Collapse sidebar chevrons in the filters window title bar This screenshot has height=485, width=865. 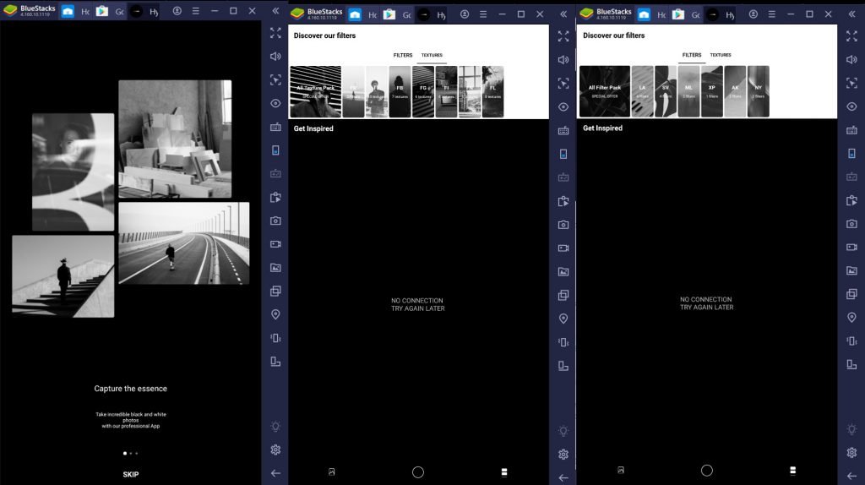click(851, 14)
